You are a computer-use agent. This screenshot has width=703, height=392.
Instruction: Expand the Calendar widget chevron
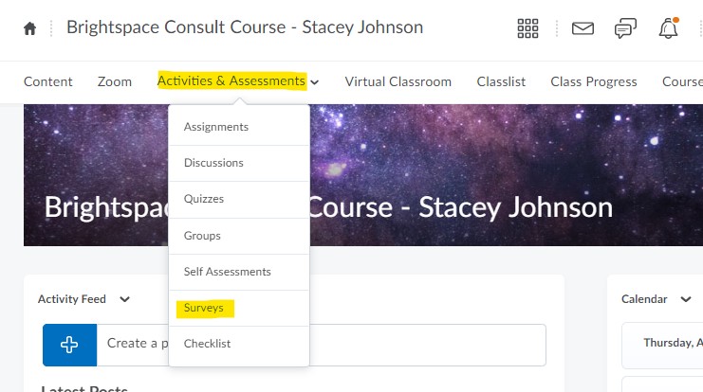click(x=686, y=299)
